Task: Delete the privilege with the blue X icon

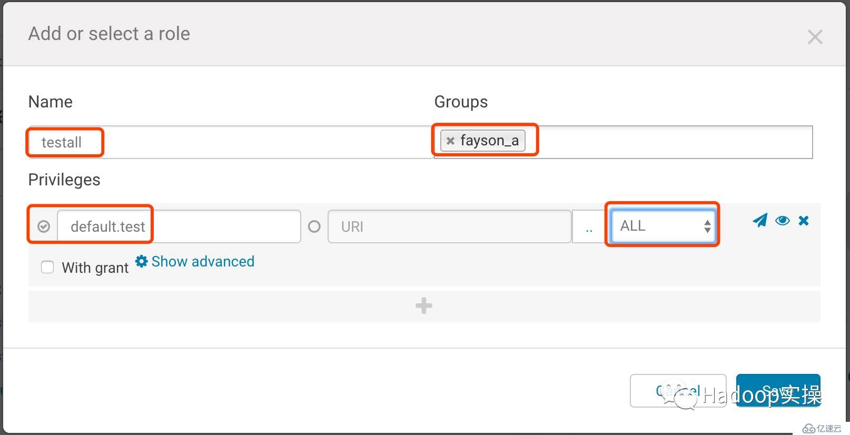Action: (804, 220)
